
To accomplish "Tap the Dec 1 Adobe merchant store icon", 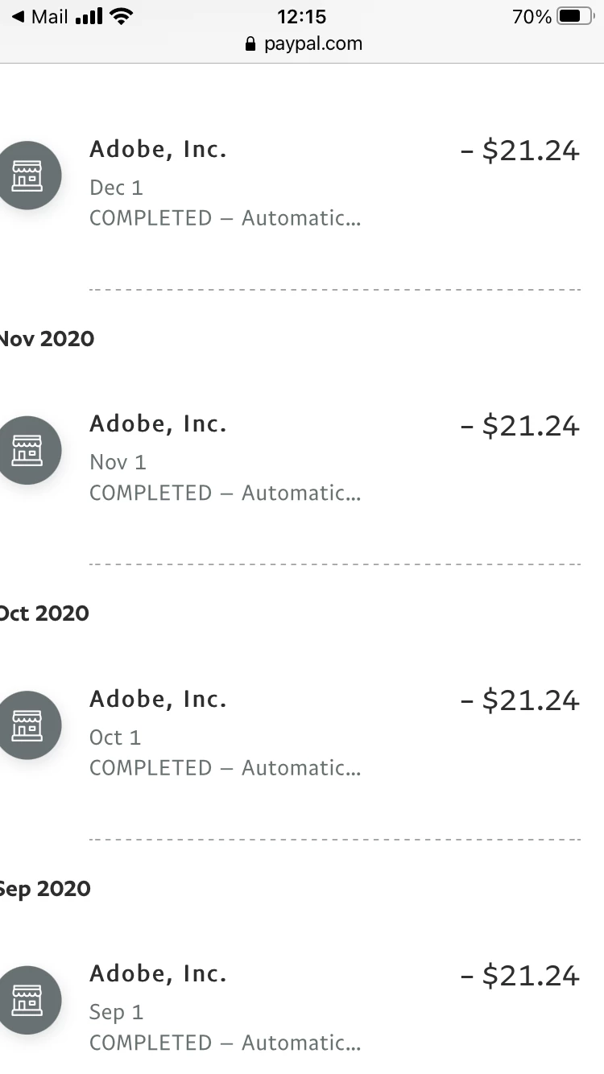I will click(x=29, y=176).
